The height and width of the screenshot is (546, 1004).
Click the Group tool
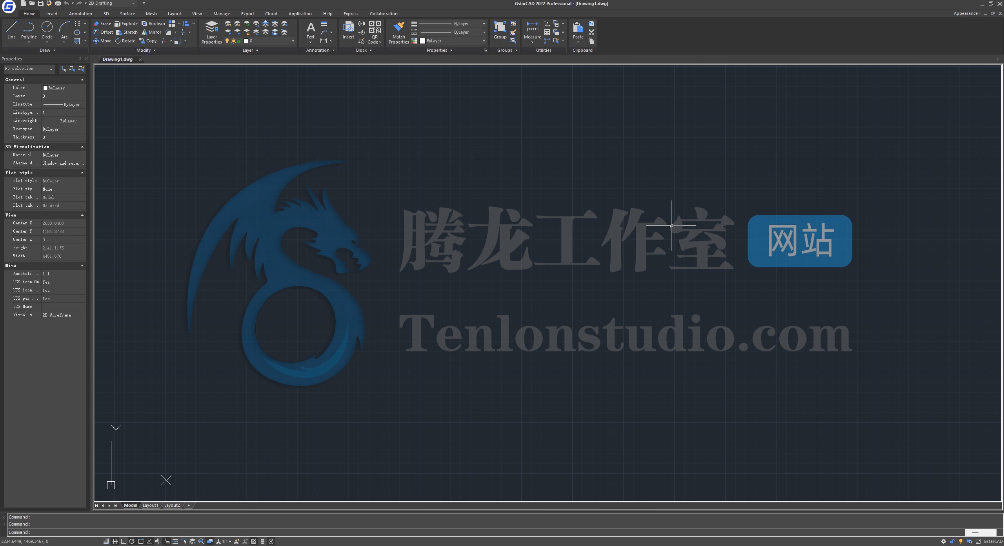point(500,31)
